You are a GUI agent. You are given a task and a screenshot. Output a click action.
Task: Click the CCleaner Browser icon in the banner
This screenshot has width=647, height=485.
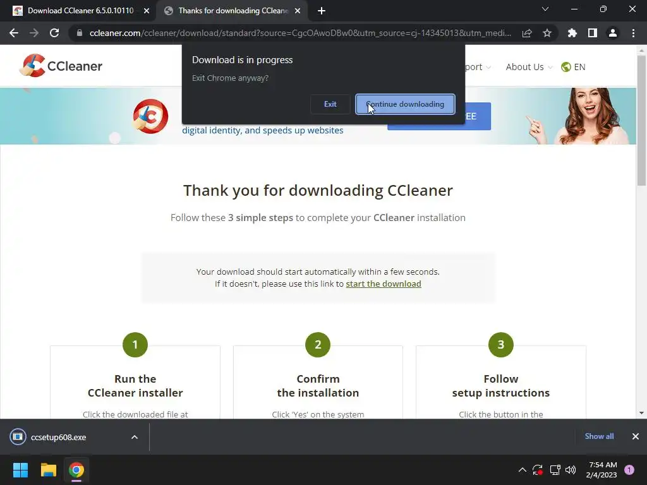[150, 116]
